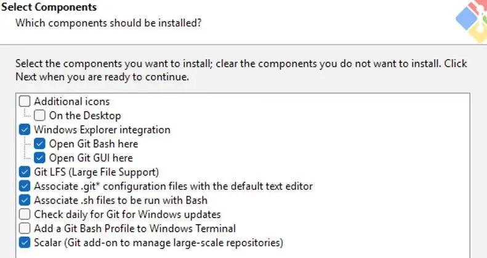Enable the daily Git for Windows updates checkbox

[25, 214]
